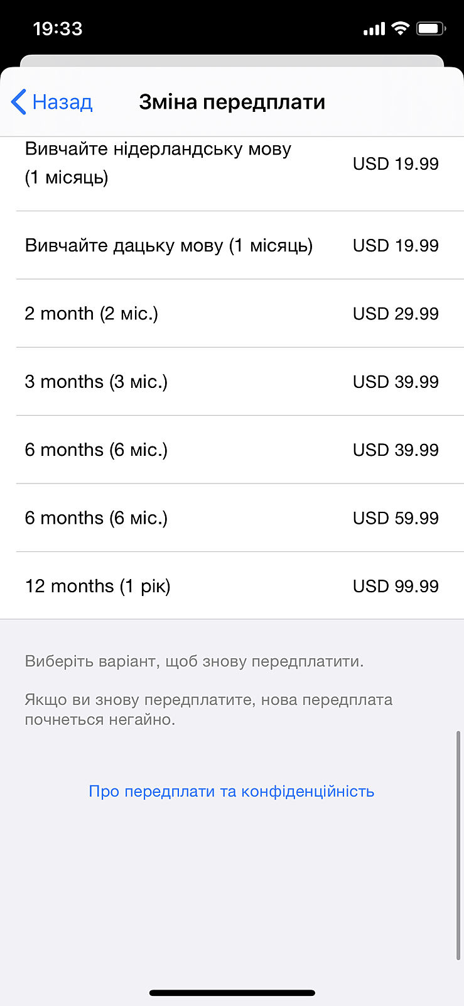464x1006 pixels.
Task: Pick the 3 months USD 39.99 option
Action: (x=232, y=382)
